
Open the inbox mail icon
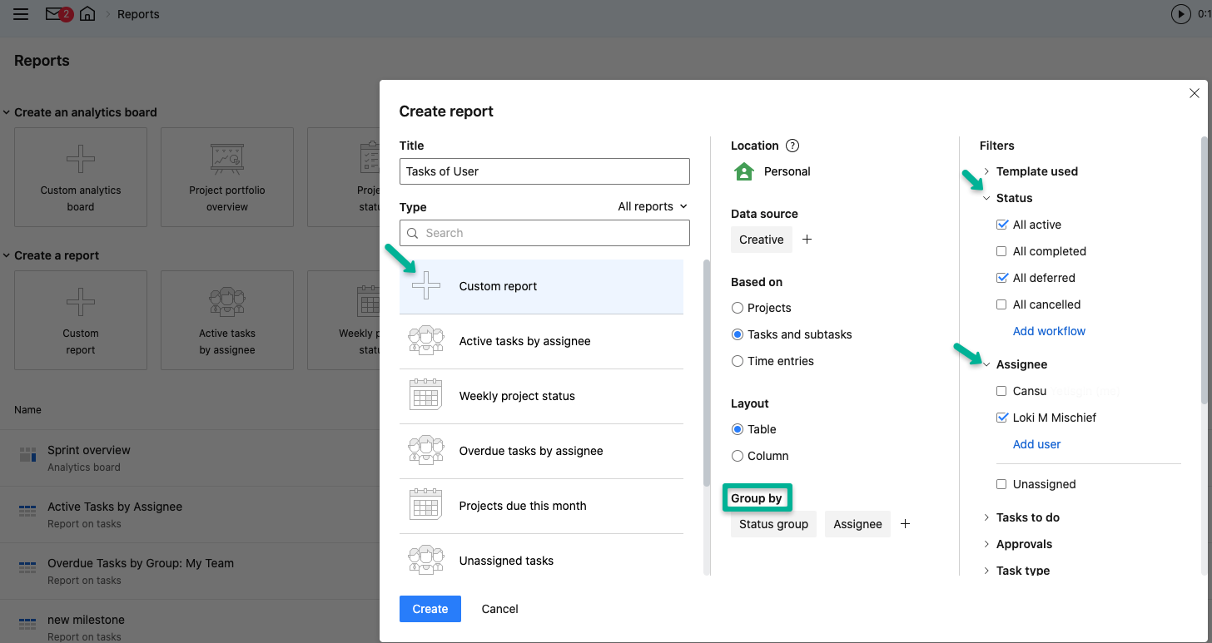pyautogui.click(x=54, y=14)
